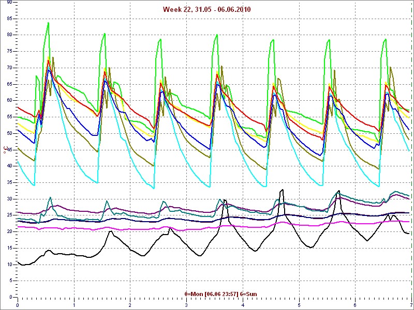Click the x-axis label 2
The image size is (414, 310).
coord(130,305)
